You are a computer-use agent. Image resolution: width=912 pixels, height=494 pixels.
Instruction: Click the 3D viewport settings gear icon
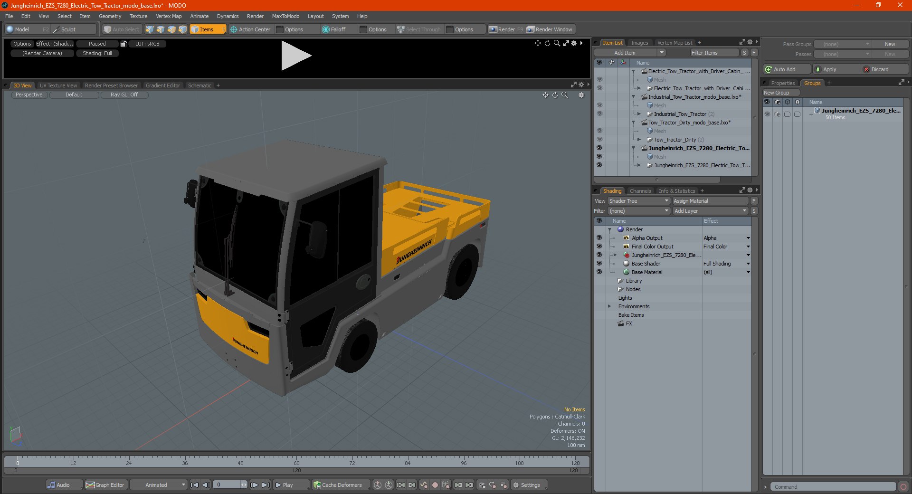coord(581,95)
